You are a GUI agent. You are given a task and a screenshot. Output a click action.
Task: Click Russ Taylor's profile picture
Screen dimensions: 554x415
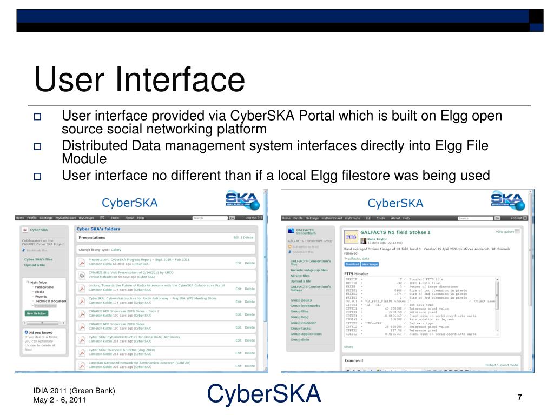coord(363,240)
